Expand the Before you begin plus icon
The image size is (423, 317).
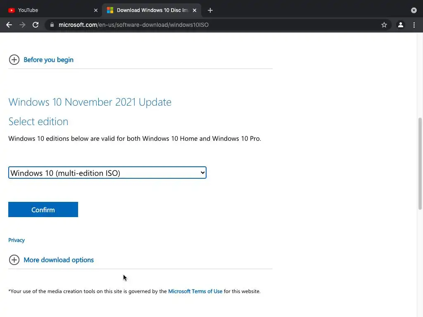tap(14, 59)
